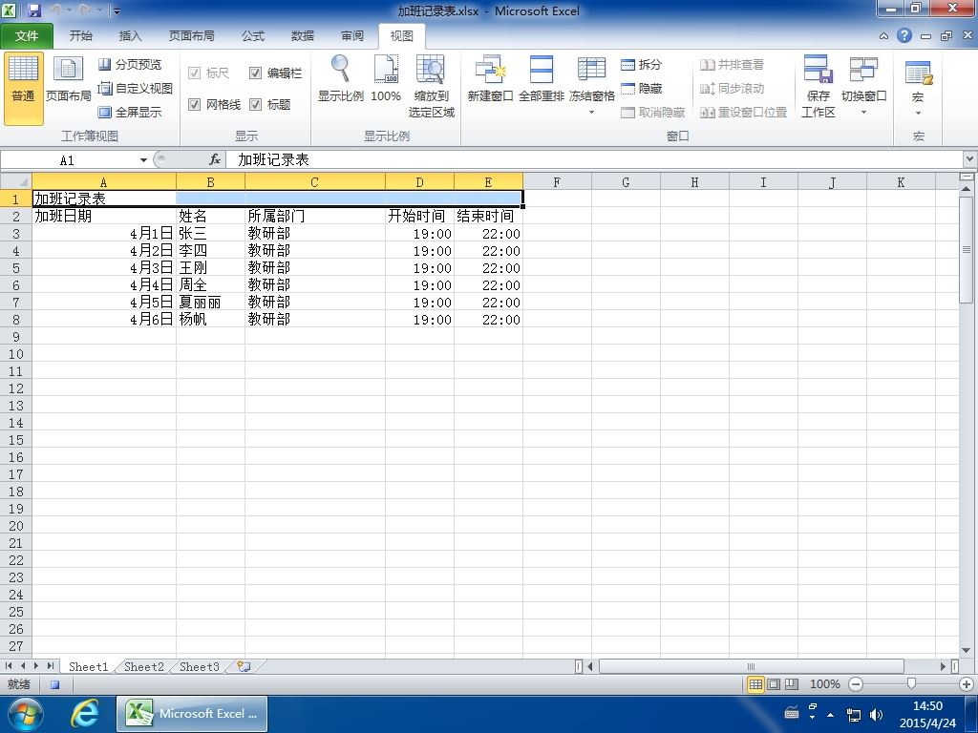This screenshot has height=733, width=978.
Task: Minimize the ribbon caret icon
Action: (883, 36)
